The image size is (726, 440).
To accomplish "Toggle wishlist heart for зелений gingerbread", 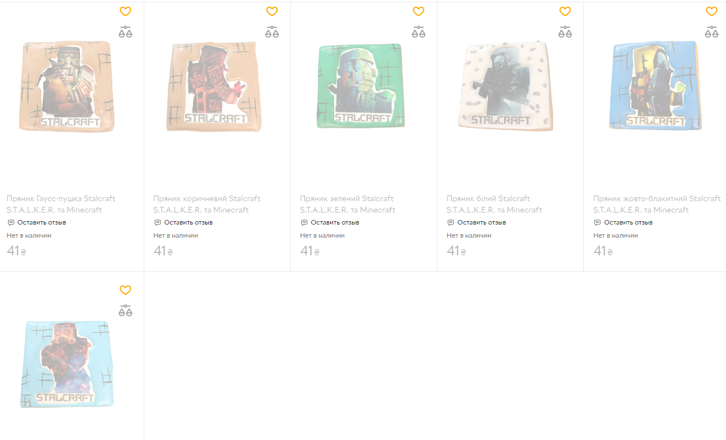I will tap(419, 11).
